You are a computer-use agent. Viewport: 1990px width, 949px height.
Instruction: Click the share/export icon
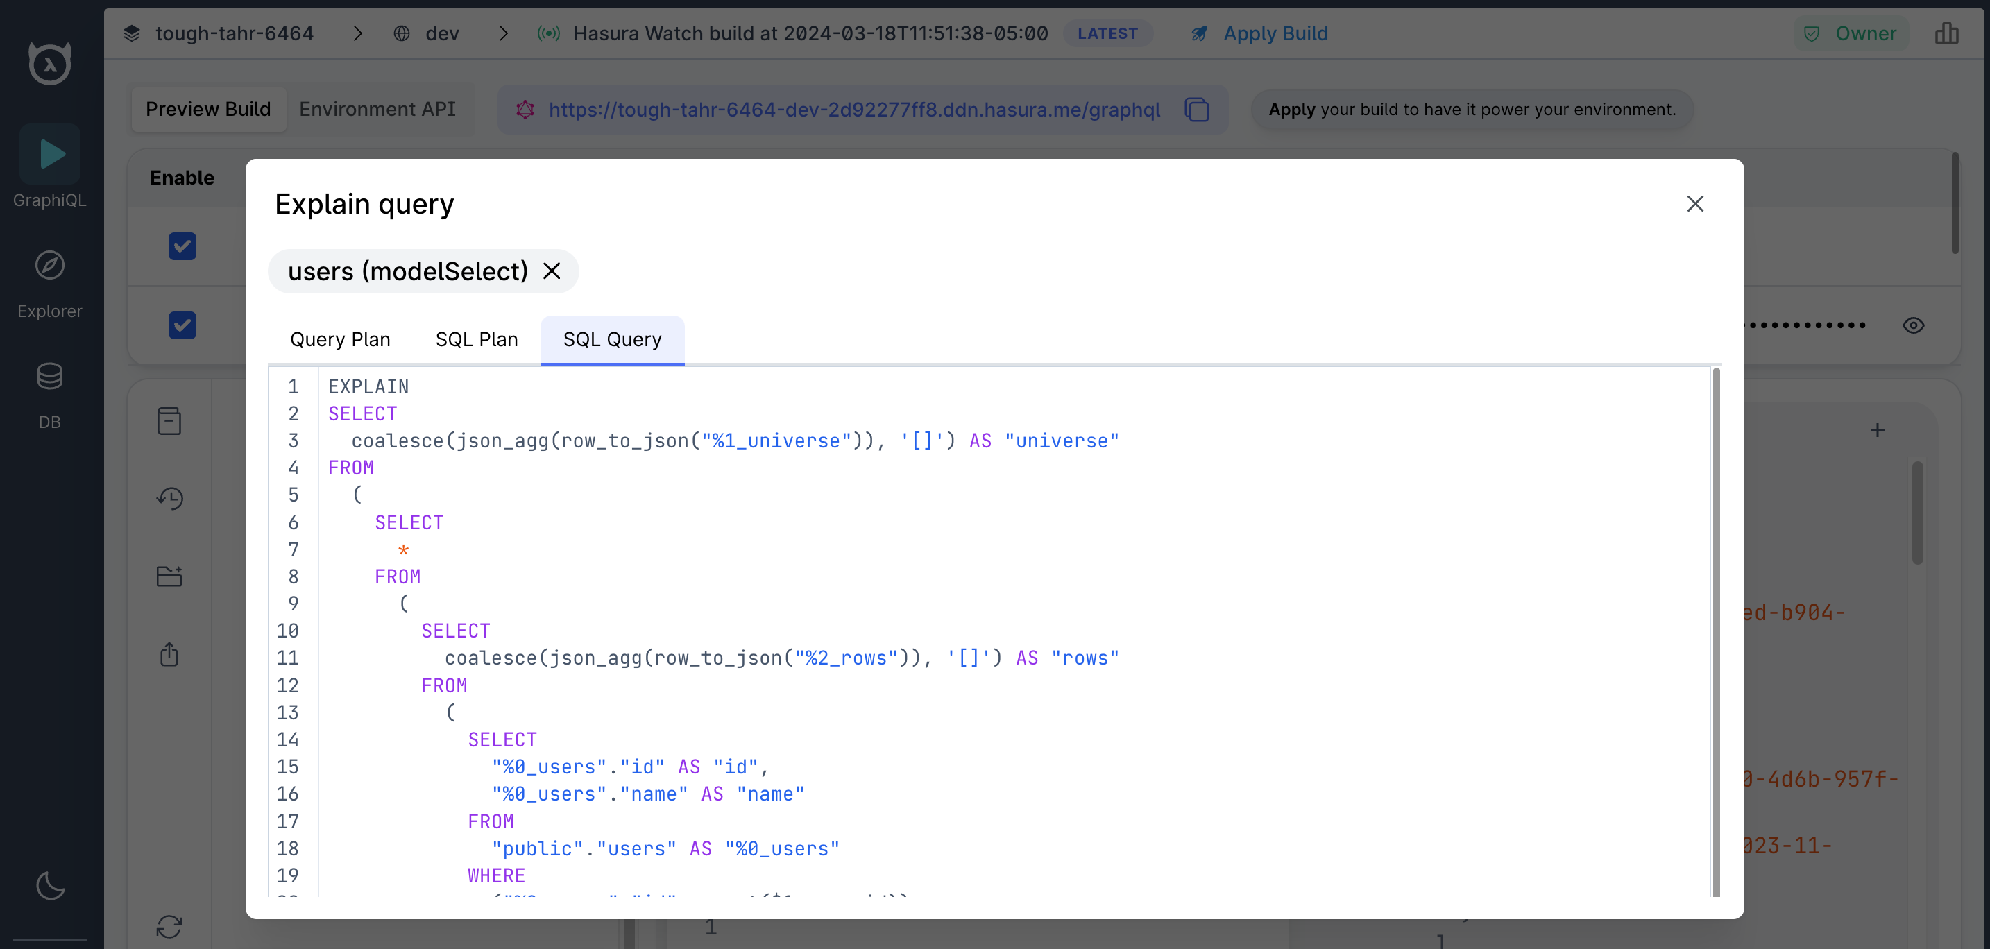169,654
